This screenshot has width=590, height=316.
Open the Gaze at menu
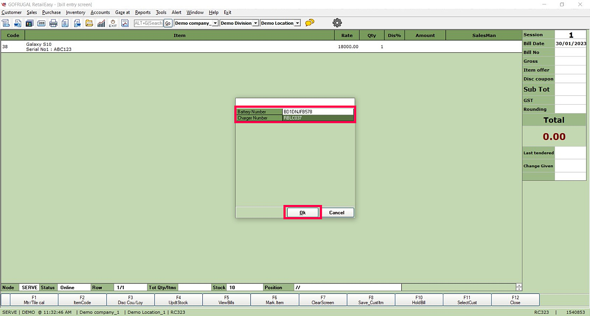[x=122, y=13]
